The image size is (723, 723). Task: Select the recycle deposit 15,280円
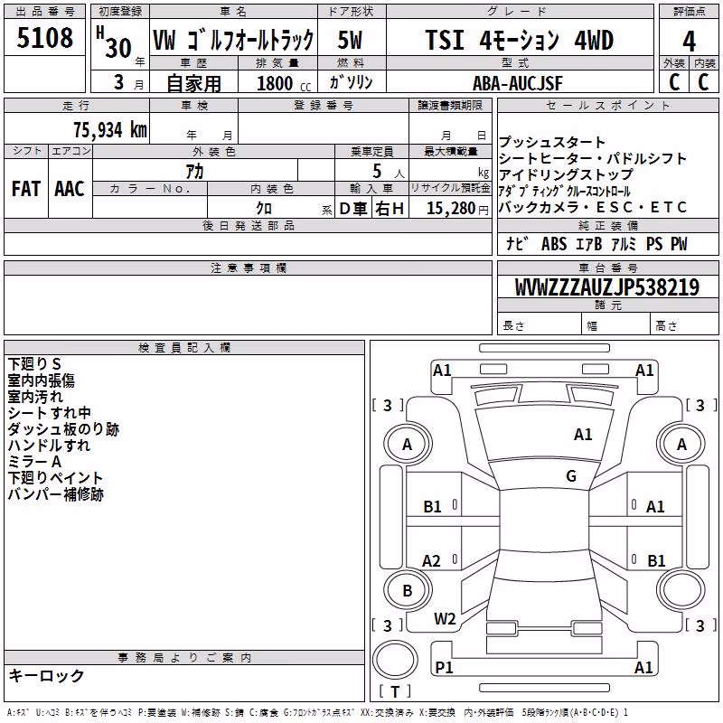(457, 209)
